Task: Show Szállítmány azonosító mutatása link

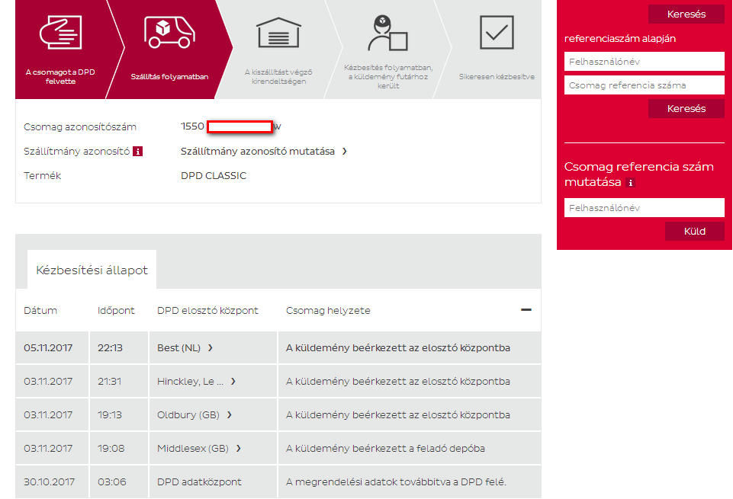Action: click(x=264, y=152)
